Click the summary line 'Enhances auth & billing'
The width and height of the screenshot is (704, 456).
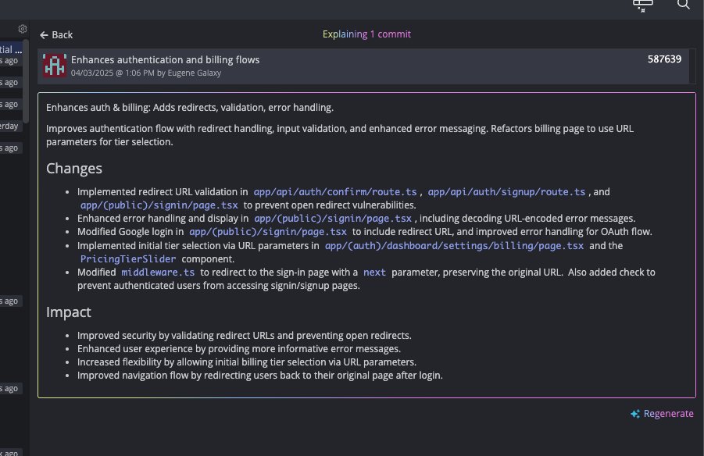pyautogui.click(x=189, y=108)
